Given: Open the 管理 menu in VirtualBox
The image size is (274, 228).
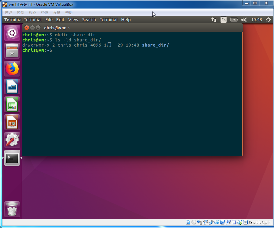Looking at the screenshot, I should coord(8,13).
